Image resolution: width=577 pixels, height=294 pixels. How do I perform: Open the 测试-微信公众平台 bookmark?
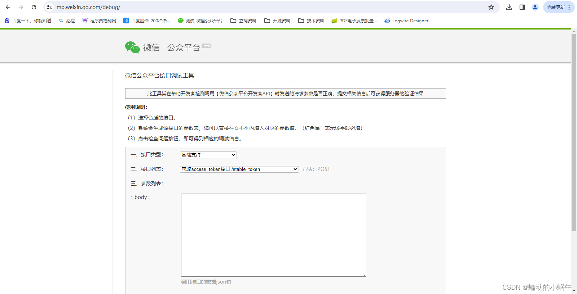point(200,21)
